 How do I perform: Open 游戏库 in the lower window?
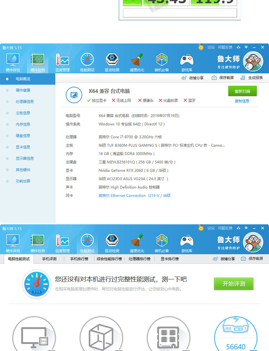tap(187, 243)
